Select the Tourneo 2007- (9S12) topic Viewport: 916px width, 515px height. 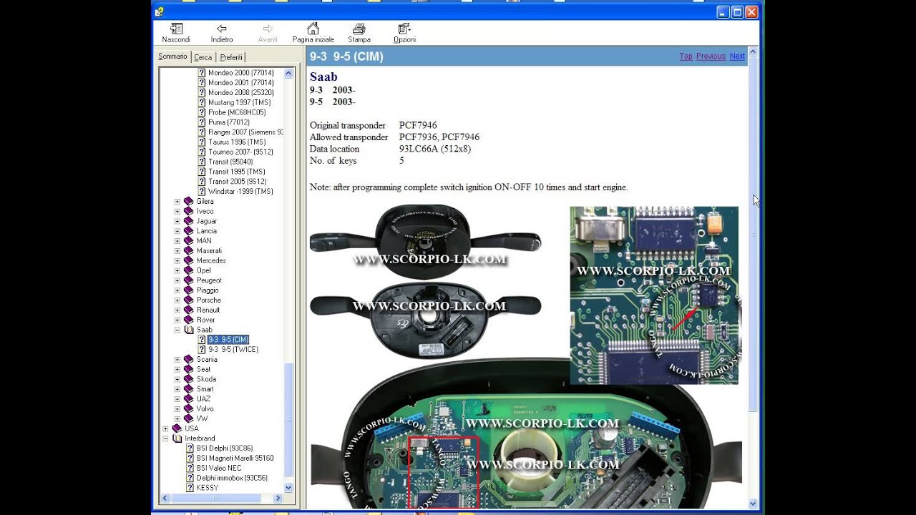(x=240, y=152)
